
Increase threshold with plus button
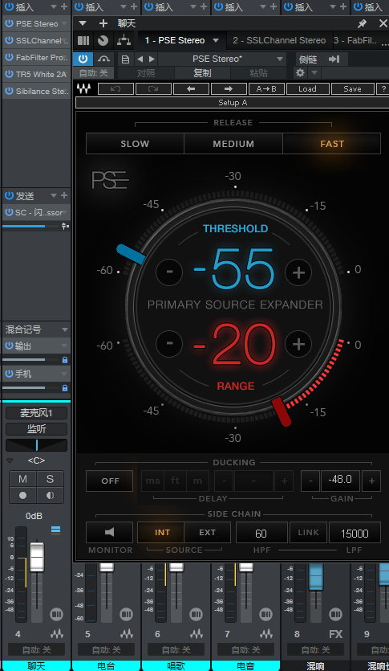coord(298,272)
